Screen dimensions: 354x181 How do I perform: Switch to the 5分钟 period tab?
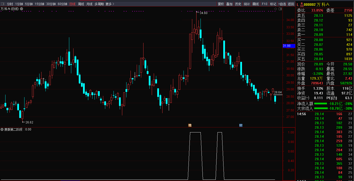click(x=29, y=4)
